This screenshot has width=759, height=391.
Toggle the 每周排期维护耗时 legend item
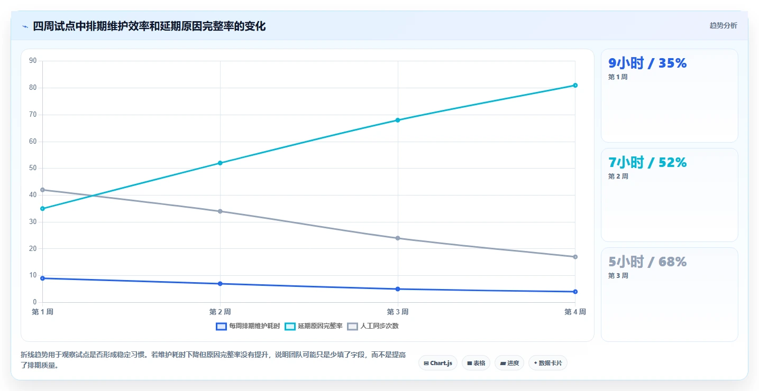248,326
